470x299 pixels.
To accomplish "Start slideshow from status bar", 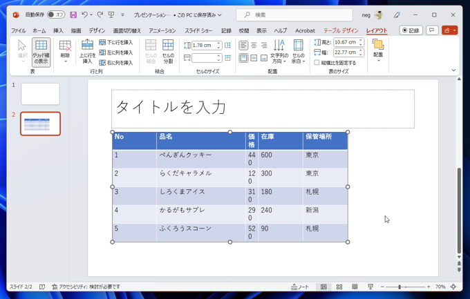I will coord(370,287).
